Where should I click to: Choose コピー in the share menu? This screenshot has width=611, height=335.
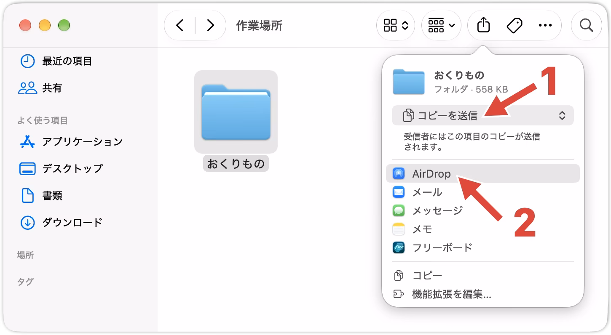click(x=483, y=276)
